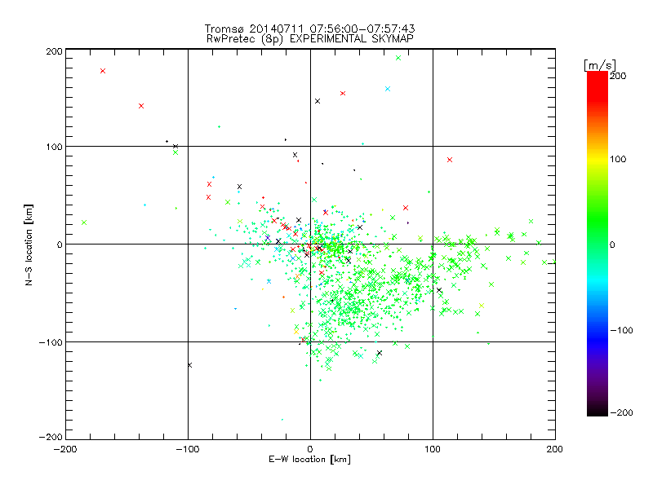Click the isolated black cross near -100 E-W, -125 N-S

[x=189, y=365]
